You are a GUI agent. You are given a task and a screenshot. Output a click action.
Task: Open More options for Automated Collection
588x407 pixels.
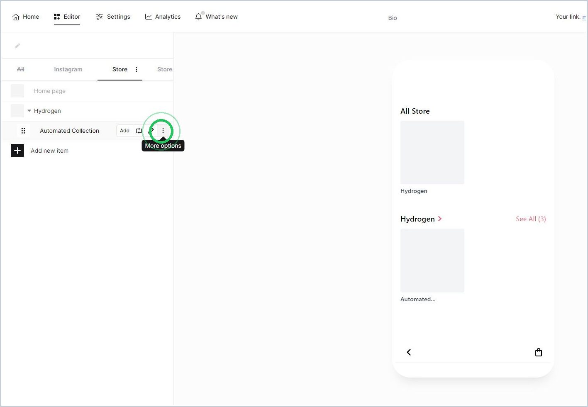[163, 131]
